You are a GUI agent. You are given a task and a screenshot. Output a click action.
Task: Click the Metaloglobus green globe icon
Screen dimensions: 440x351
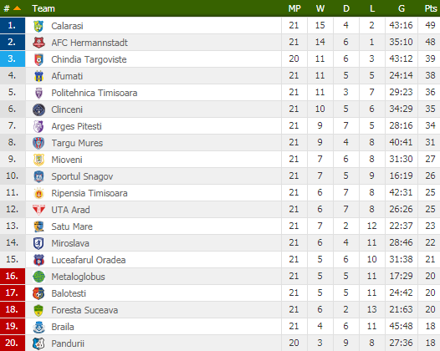pyautogui.click(x=38, y=277)
